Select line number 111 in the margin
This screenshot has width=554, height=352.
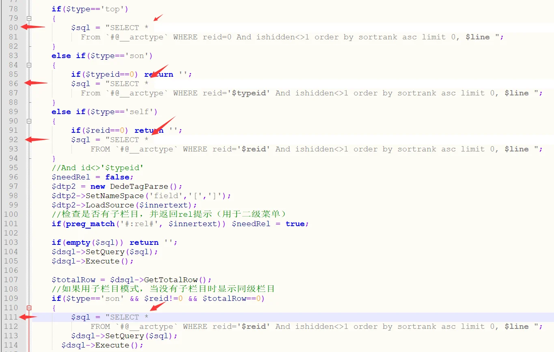pyautogui.click(x=11, y=317)
